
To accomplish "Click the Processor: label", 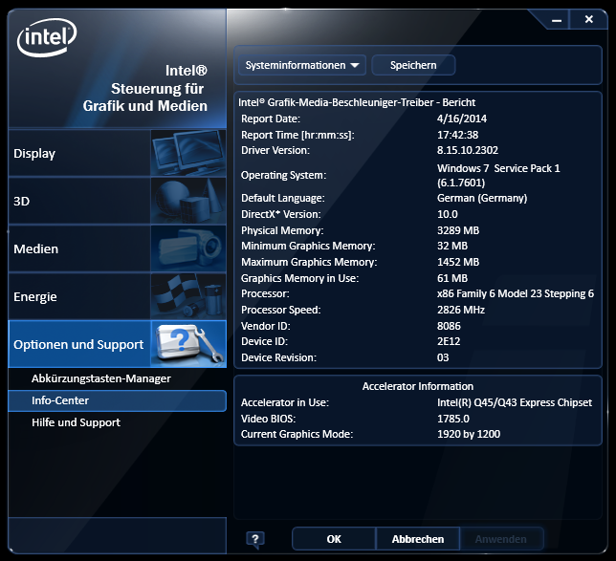I will pos(265,293).
